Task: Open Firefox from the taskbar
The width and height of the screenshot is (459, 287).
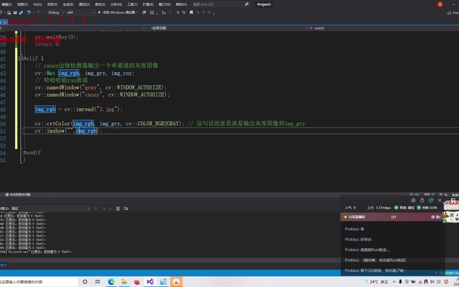Action: point(137,282)
